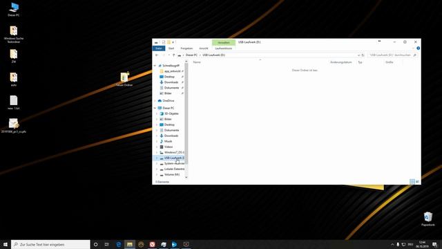The height and width of the screenshot is (249, 442).
Task: Open the Laufwerktools tab
Action: [224, 48]
